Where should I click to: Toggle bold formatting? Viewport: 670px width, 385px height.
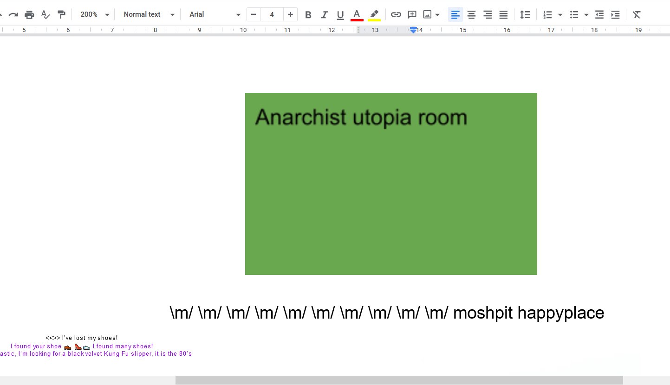click(x=308, y=14)
